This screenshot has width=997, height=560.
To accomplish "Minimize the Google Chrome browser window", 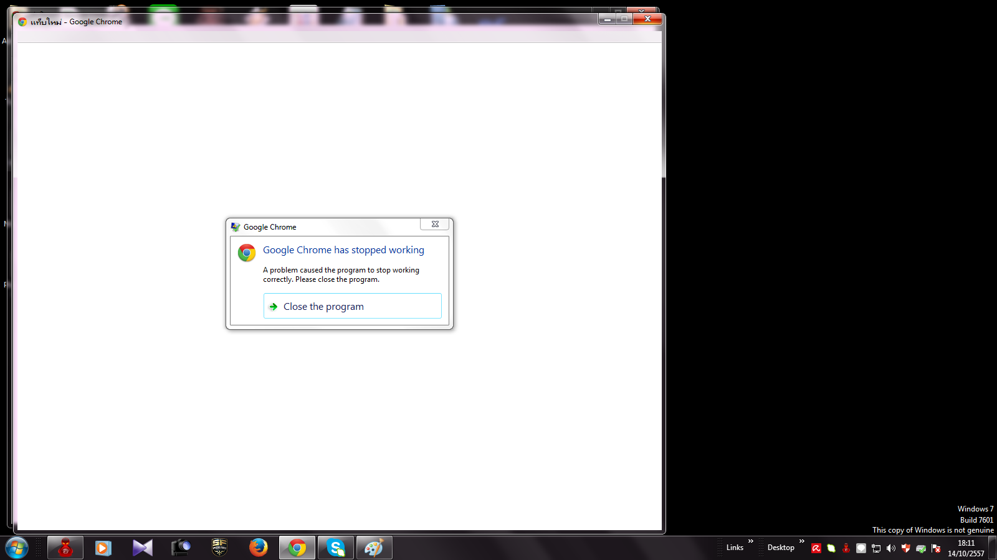I will tap(608, 19).
